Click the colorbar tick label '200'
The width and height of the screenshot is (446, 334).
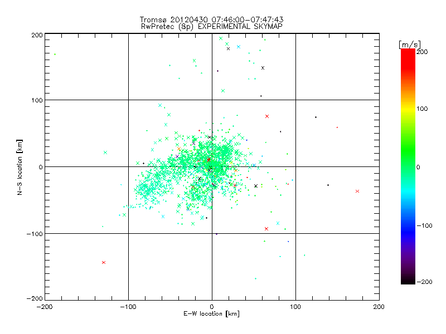point(422,52)
